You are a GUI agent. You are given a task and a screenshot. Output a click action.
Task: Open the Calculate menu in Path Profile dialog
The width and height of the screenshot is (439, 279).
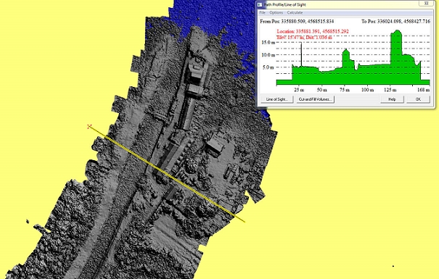295,12
